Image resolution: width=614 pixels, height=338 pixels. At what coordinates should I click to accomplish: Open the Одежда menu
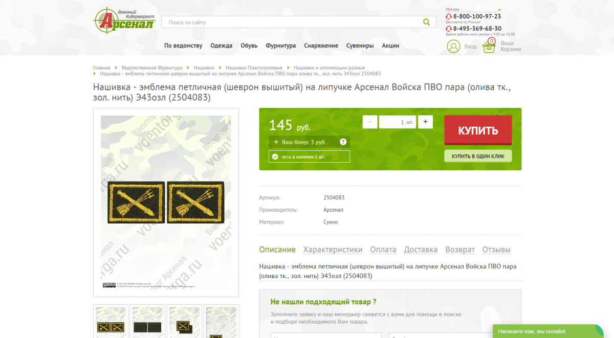pos(221,46)
